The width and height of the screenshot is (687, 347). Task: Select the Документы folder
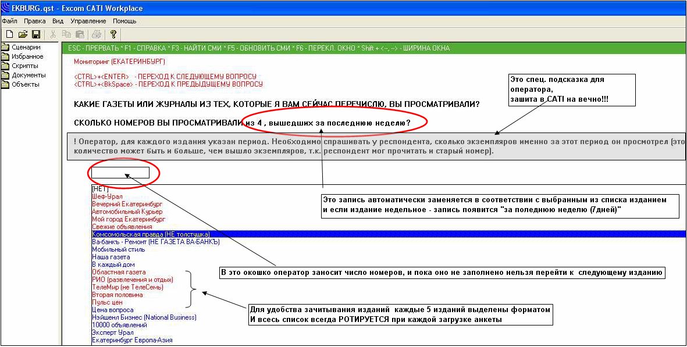(29, 75)
